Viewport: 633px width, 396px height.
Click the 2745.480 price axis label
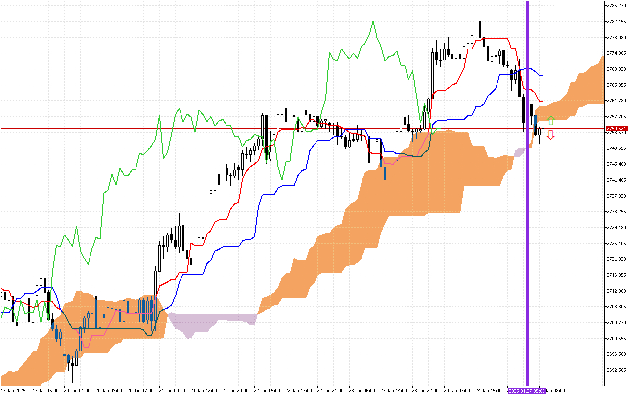[x=616, y=164]
